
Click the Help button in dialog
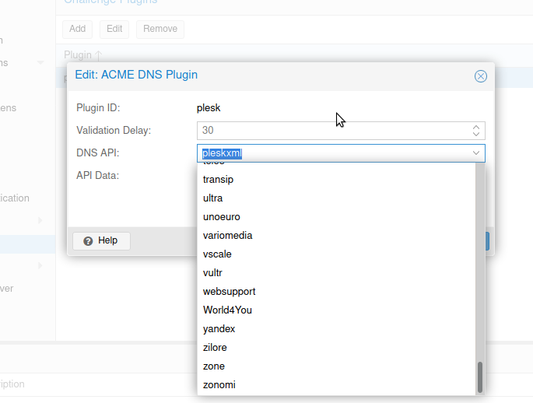tap(101, 241)
